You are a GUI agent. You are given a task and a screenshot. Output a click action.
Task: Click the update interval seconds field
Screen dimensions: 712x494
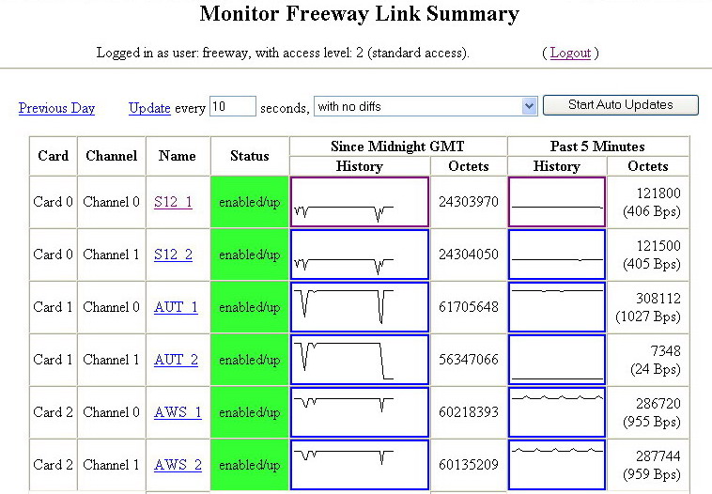[233, 107]
